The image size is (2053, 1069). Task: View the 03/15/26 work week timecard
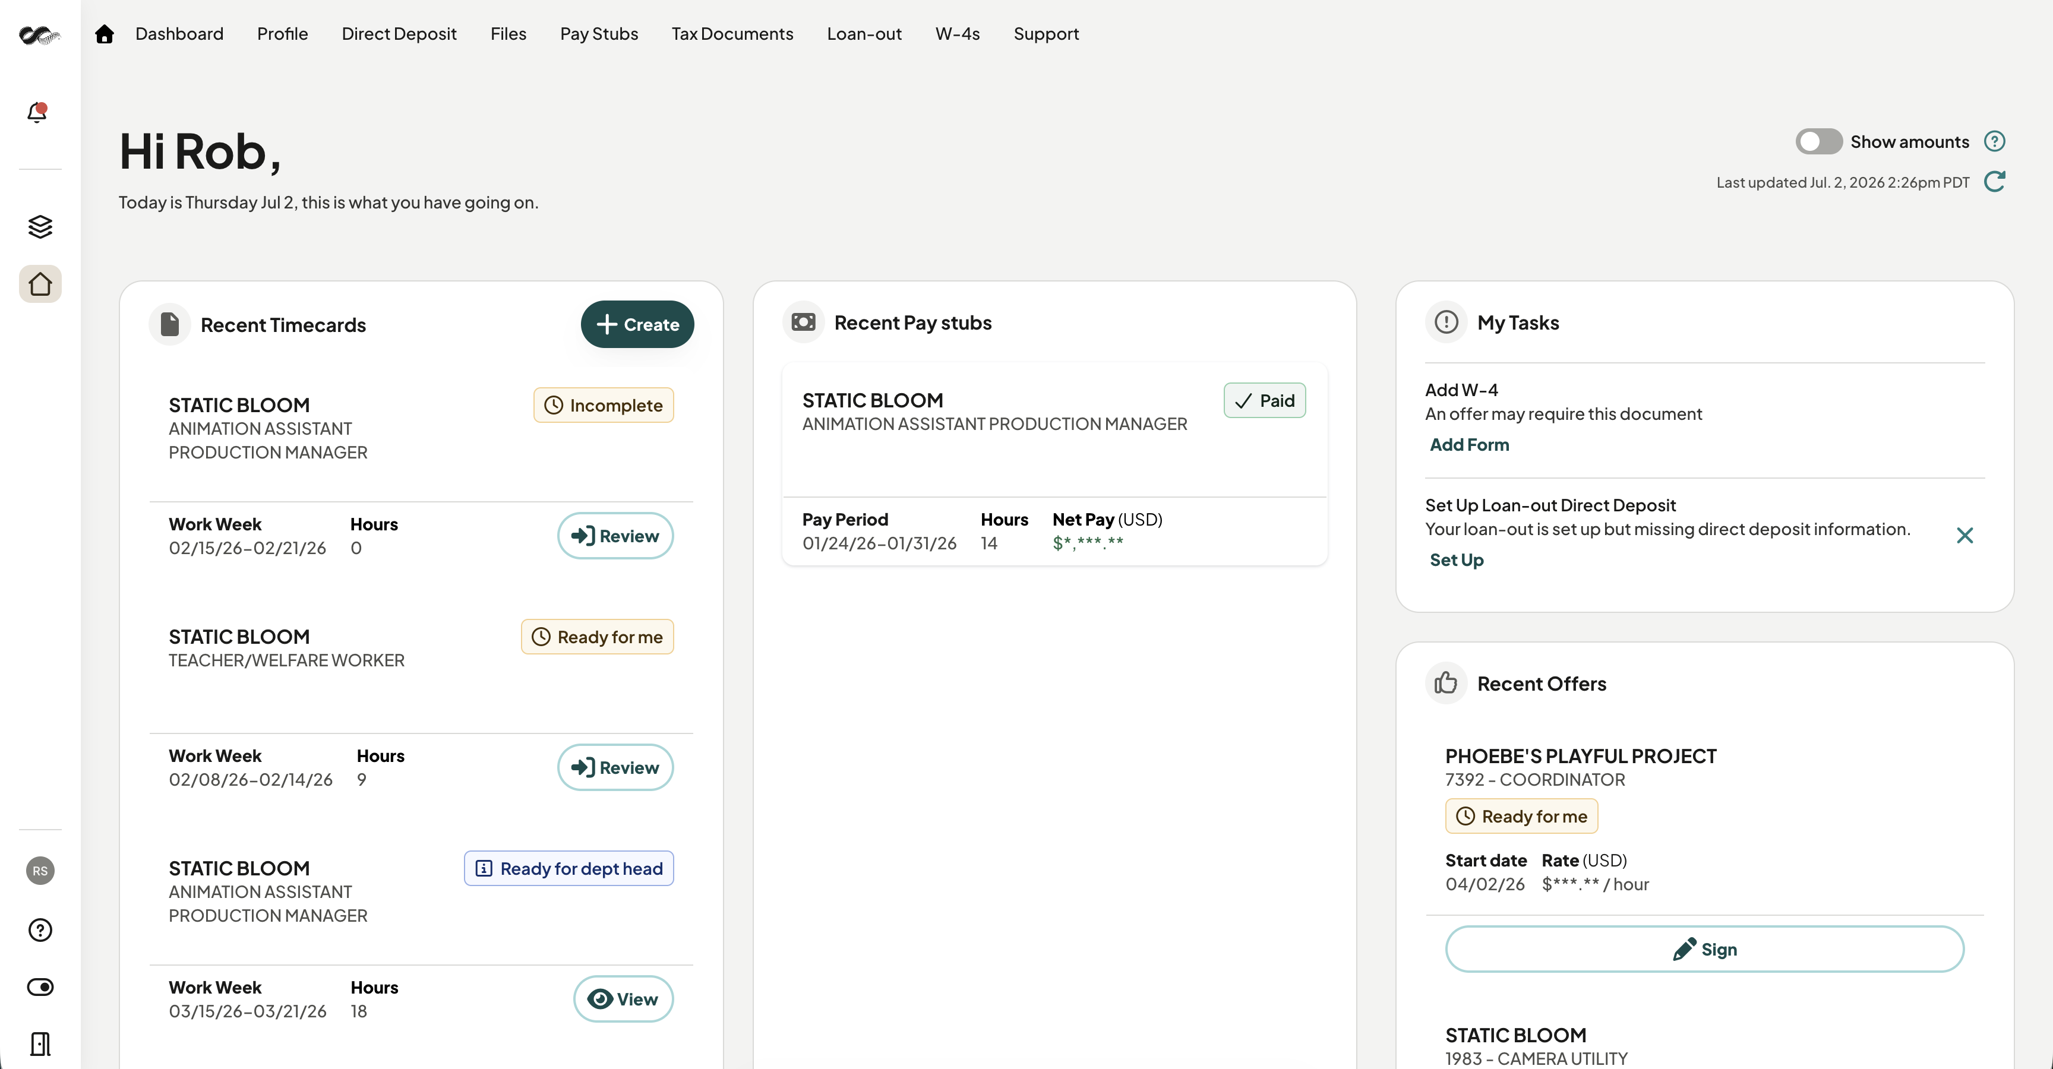click(x=623, y=999)
